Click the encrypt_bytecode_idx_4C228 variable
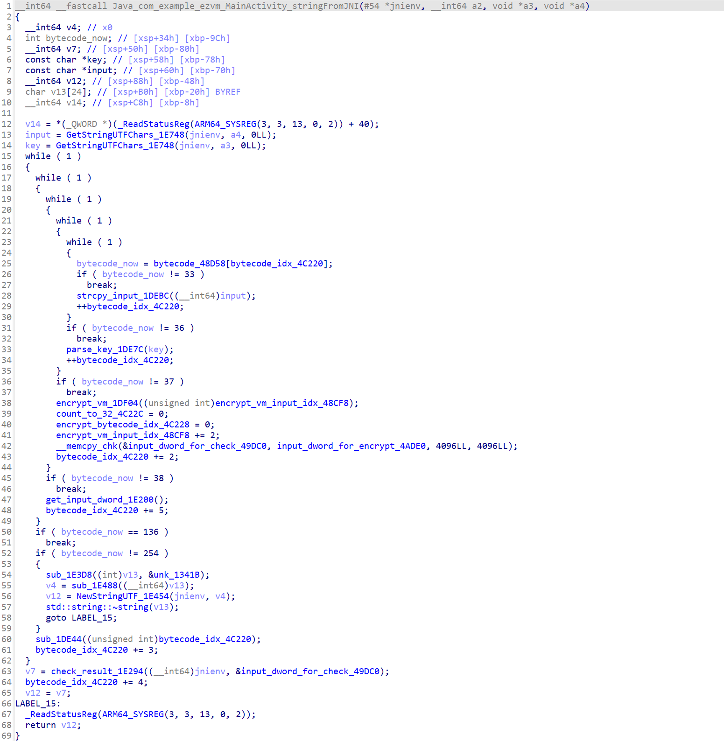The image size is (724, 741). [x=123, y=425]
